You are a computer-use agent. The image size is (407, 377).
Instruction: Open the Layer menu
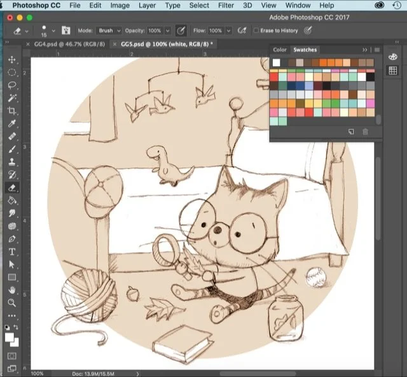pos(147,5)
